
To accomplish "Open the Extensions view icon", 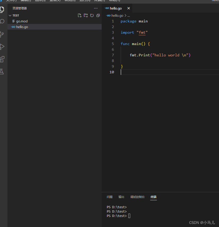I will pos(2,59).
